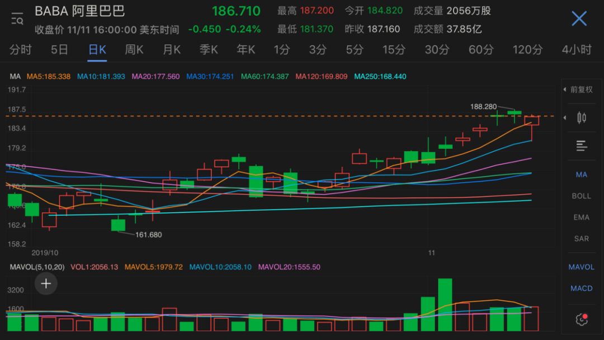
Task: Enable the MA indicator in sidebar
Action: click(x=581, y=175)
